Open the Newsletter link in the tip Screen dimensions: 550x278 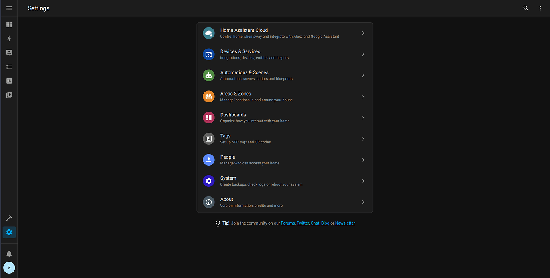[345, 223]
